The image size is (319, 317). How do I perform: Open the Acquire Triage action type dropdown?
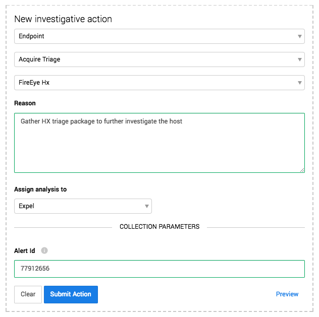coord(159,59)
